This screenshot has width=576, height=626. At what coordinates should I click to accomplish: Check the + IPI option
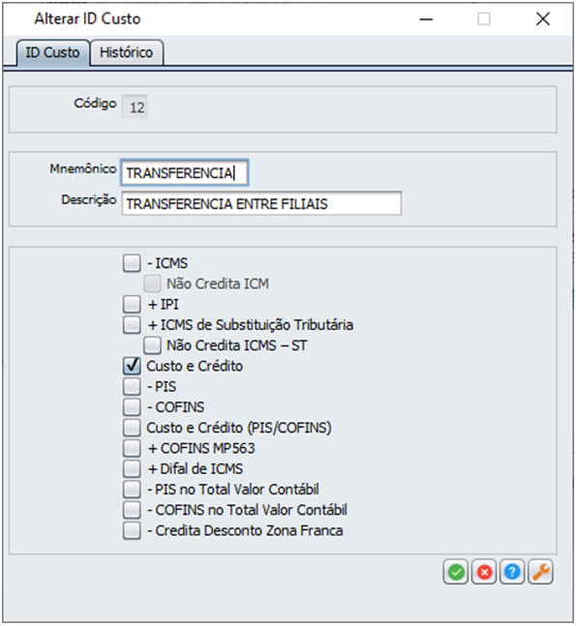[132, 304]
